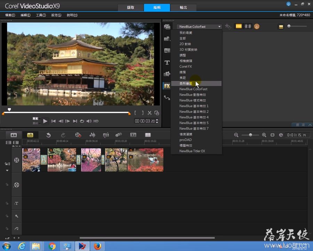The image size is (313, 251).
Task: Zoom out the timeline with magnifier minus
Action: 236,135
